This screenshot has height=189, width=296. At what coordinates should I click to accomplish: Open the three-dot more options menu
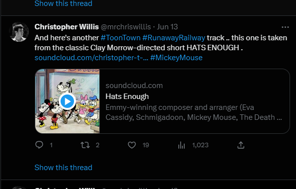285,27
